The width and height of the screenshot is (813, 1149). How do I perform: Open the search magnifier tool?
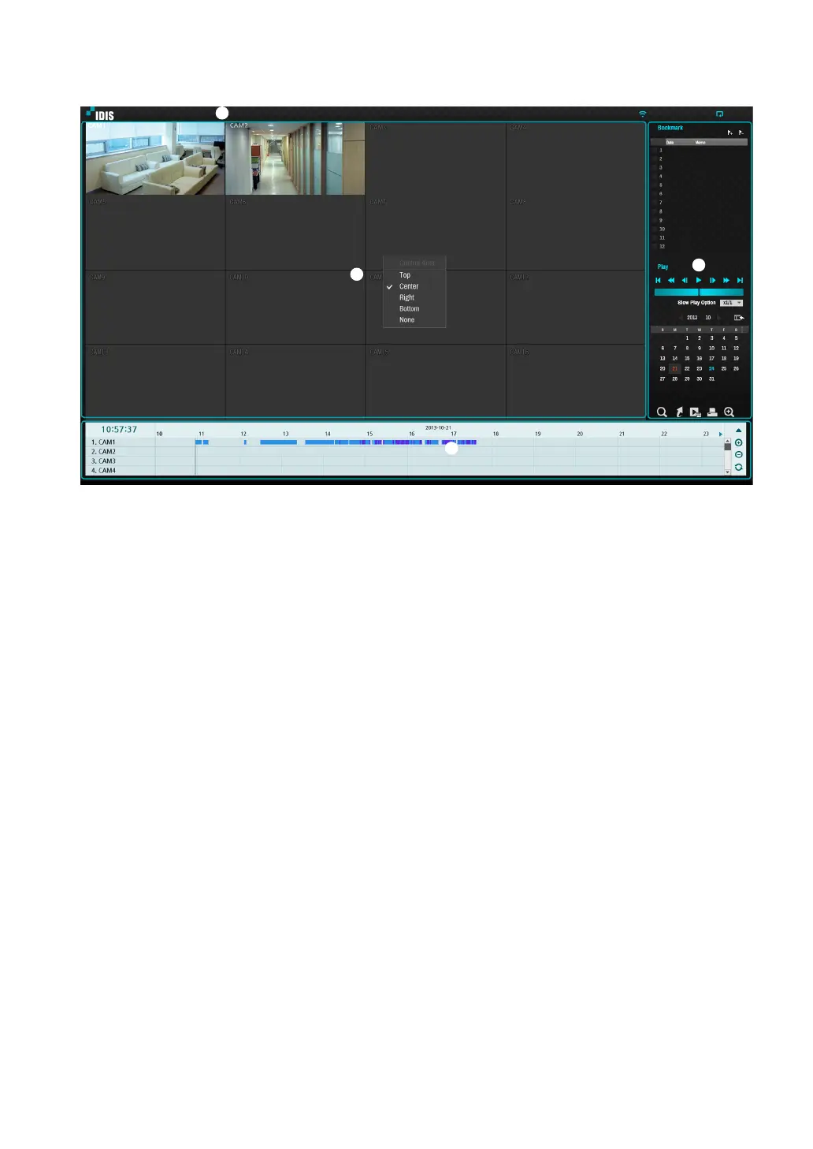(662, 412)
